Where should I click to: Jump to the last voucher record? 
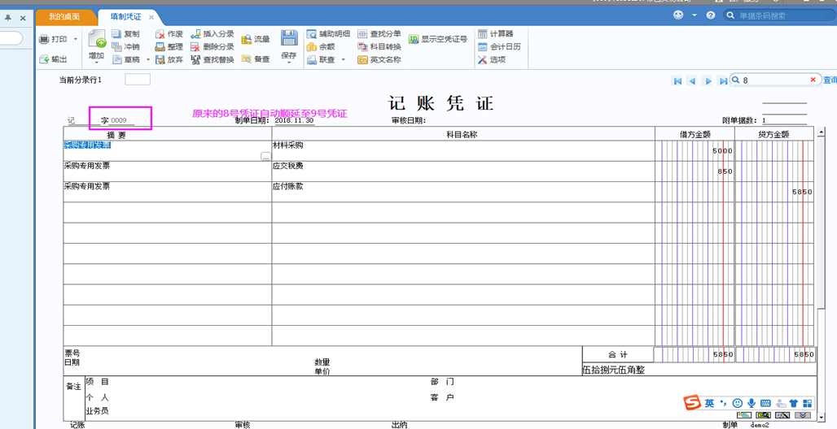point(723,80)
